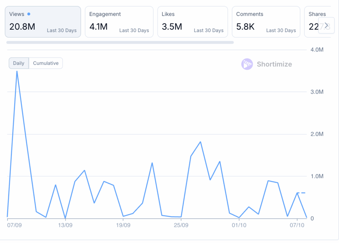Viewport: 339px width, 243px height.
Task: Click the Shortimize watermark text
Action: [274, 64]
